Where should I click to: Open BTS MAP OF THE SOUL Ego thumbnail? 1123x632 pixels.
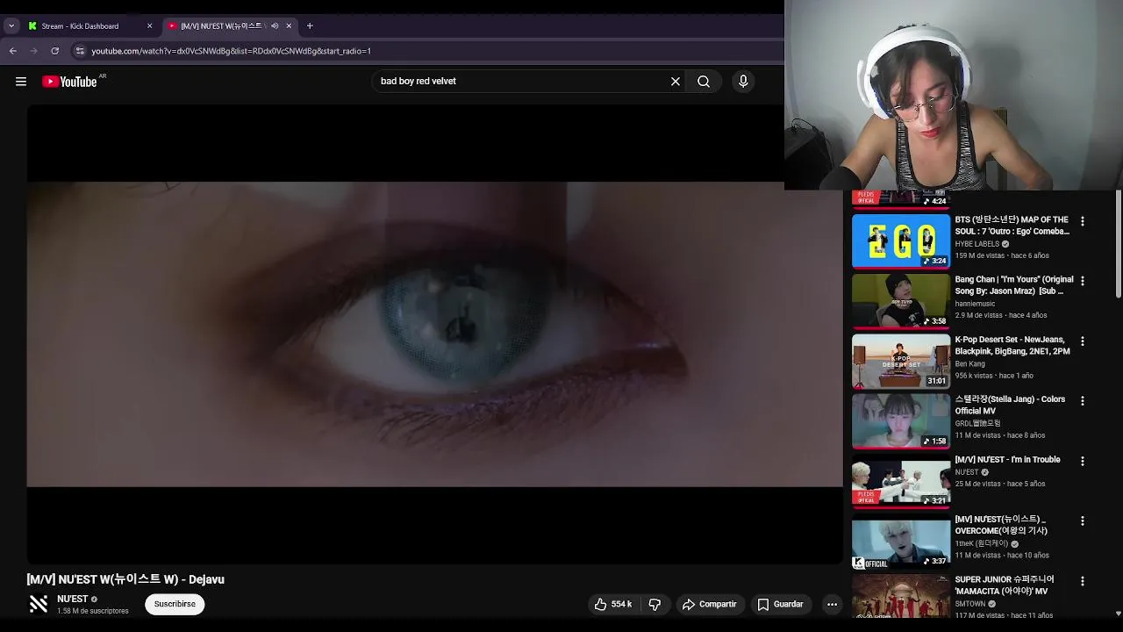[901, 241]
